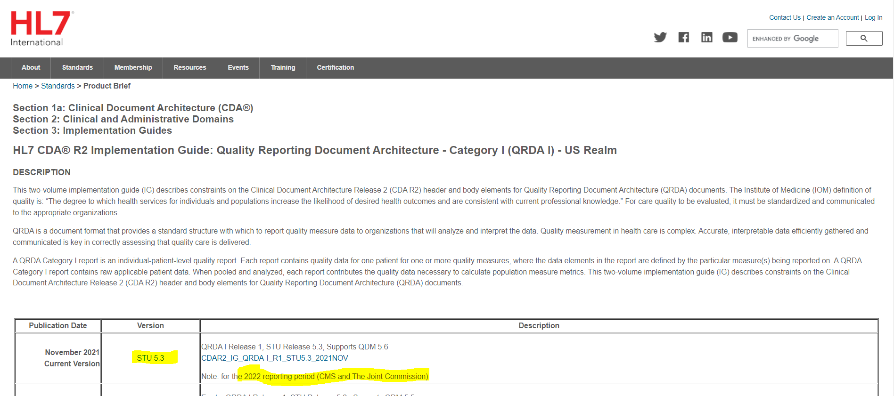The width and height of the screenshot is (894, 396).
Task: Click the DESCRIPTION section heading
Action: click(x=41, y=172)
